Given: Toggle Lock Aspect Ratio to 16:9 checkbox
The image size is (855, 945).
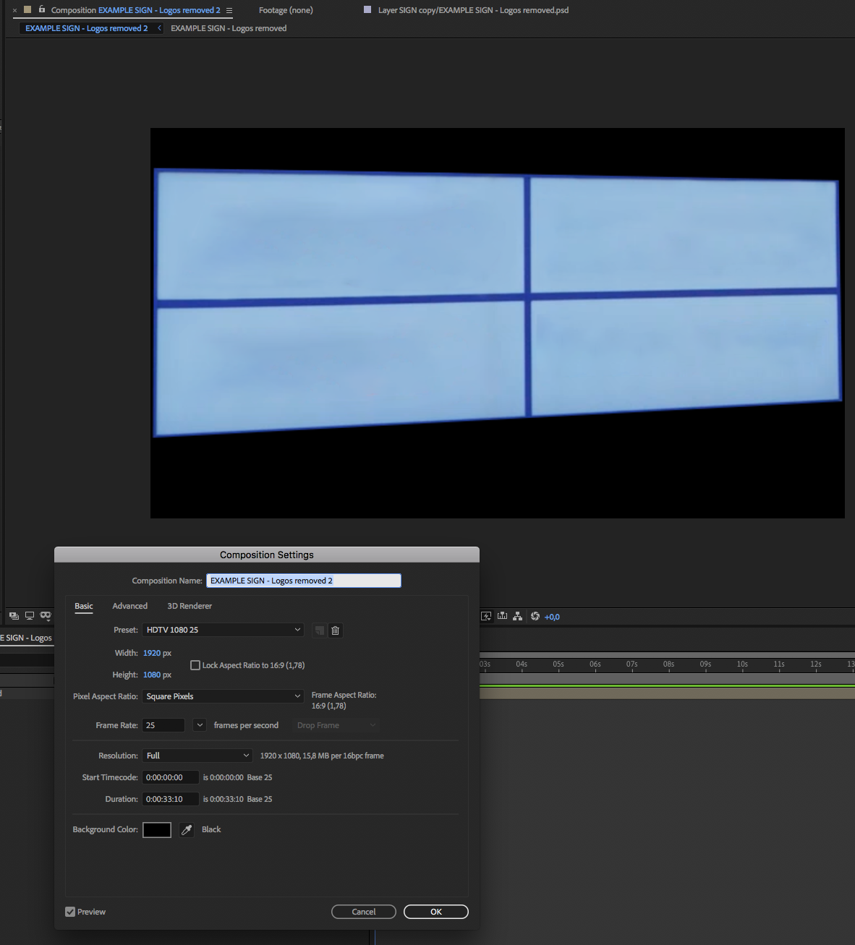Looking at the screenshot, I should click(195, 665).
